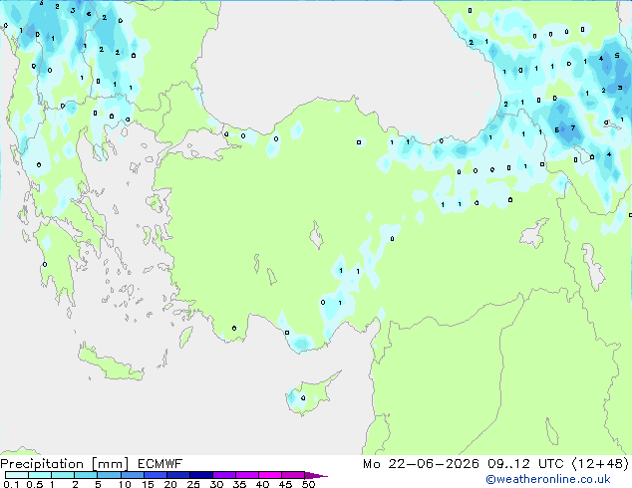Select the 2–5 mm legend swatch

86,475
